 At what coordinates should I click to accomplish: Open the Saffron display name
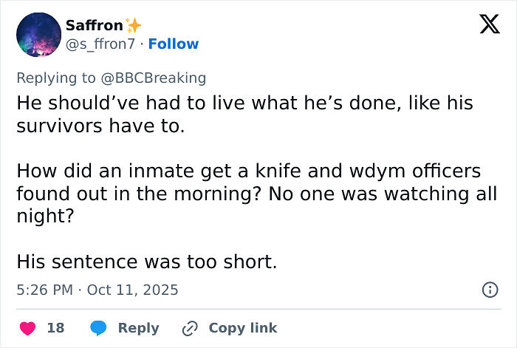tap(94, 25)
